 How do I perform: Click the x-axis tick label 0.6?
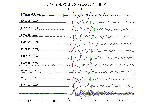click(x=81, y=101)
